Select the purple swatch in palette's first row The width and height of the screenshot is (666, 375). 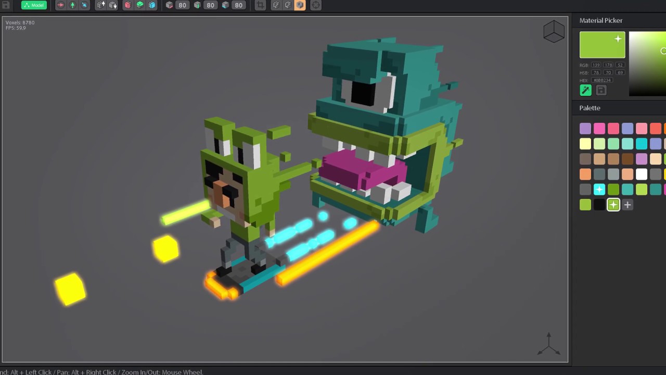point(585,129)
